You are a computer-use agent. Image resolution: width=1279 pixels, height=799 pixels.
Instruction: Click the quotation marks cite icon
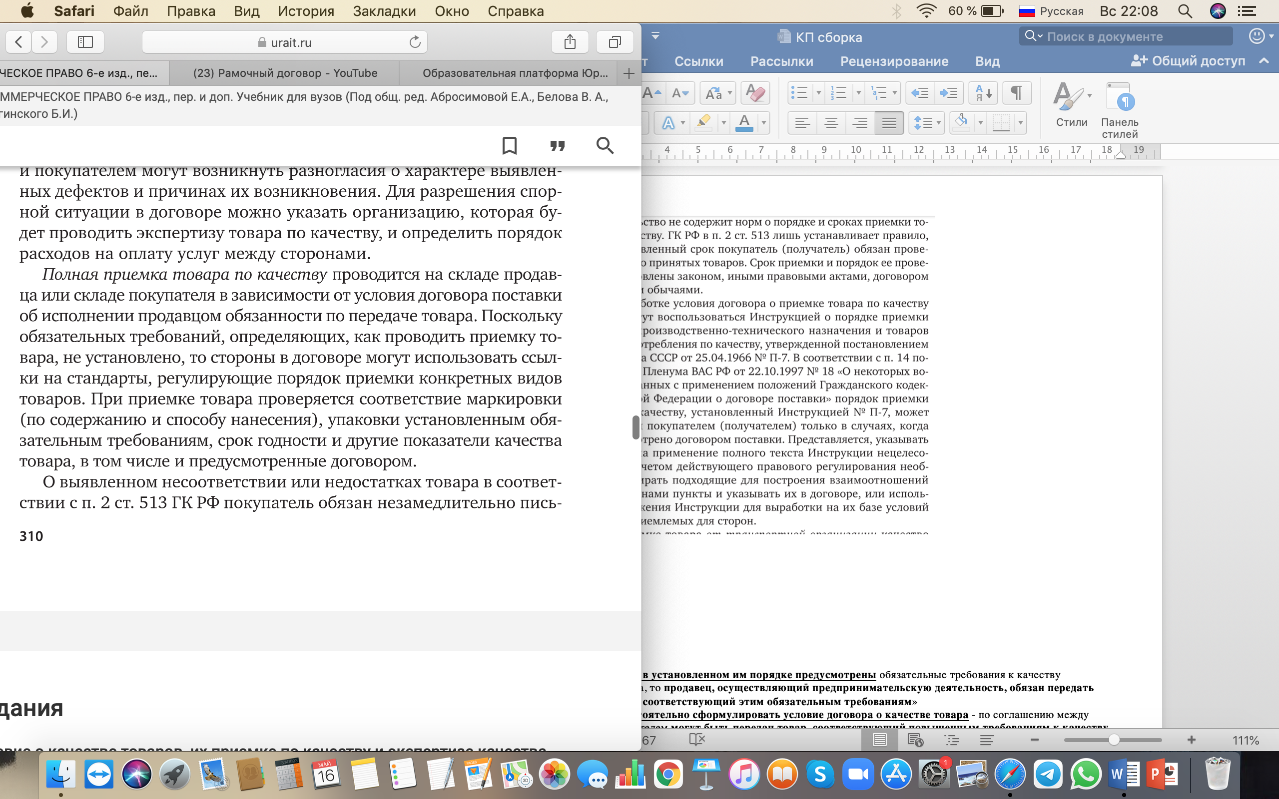coord(557,145)
